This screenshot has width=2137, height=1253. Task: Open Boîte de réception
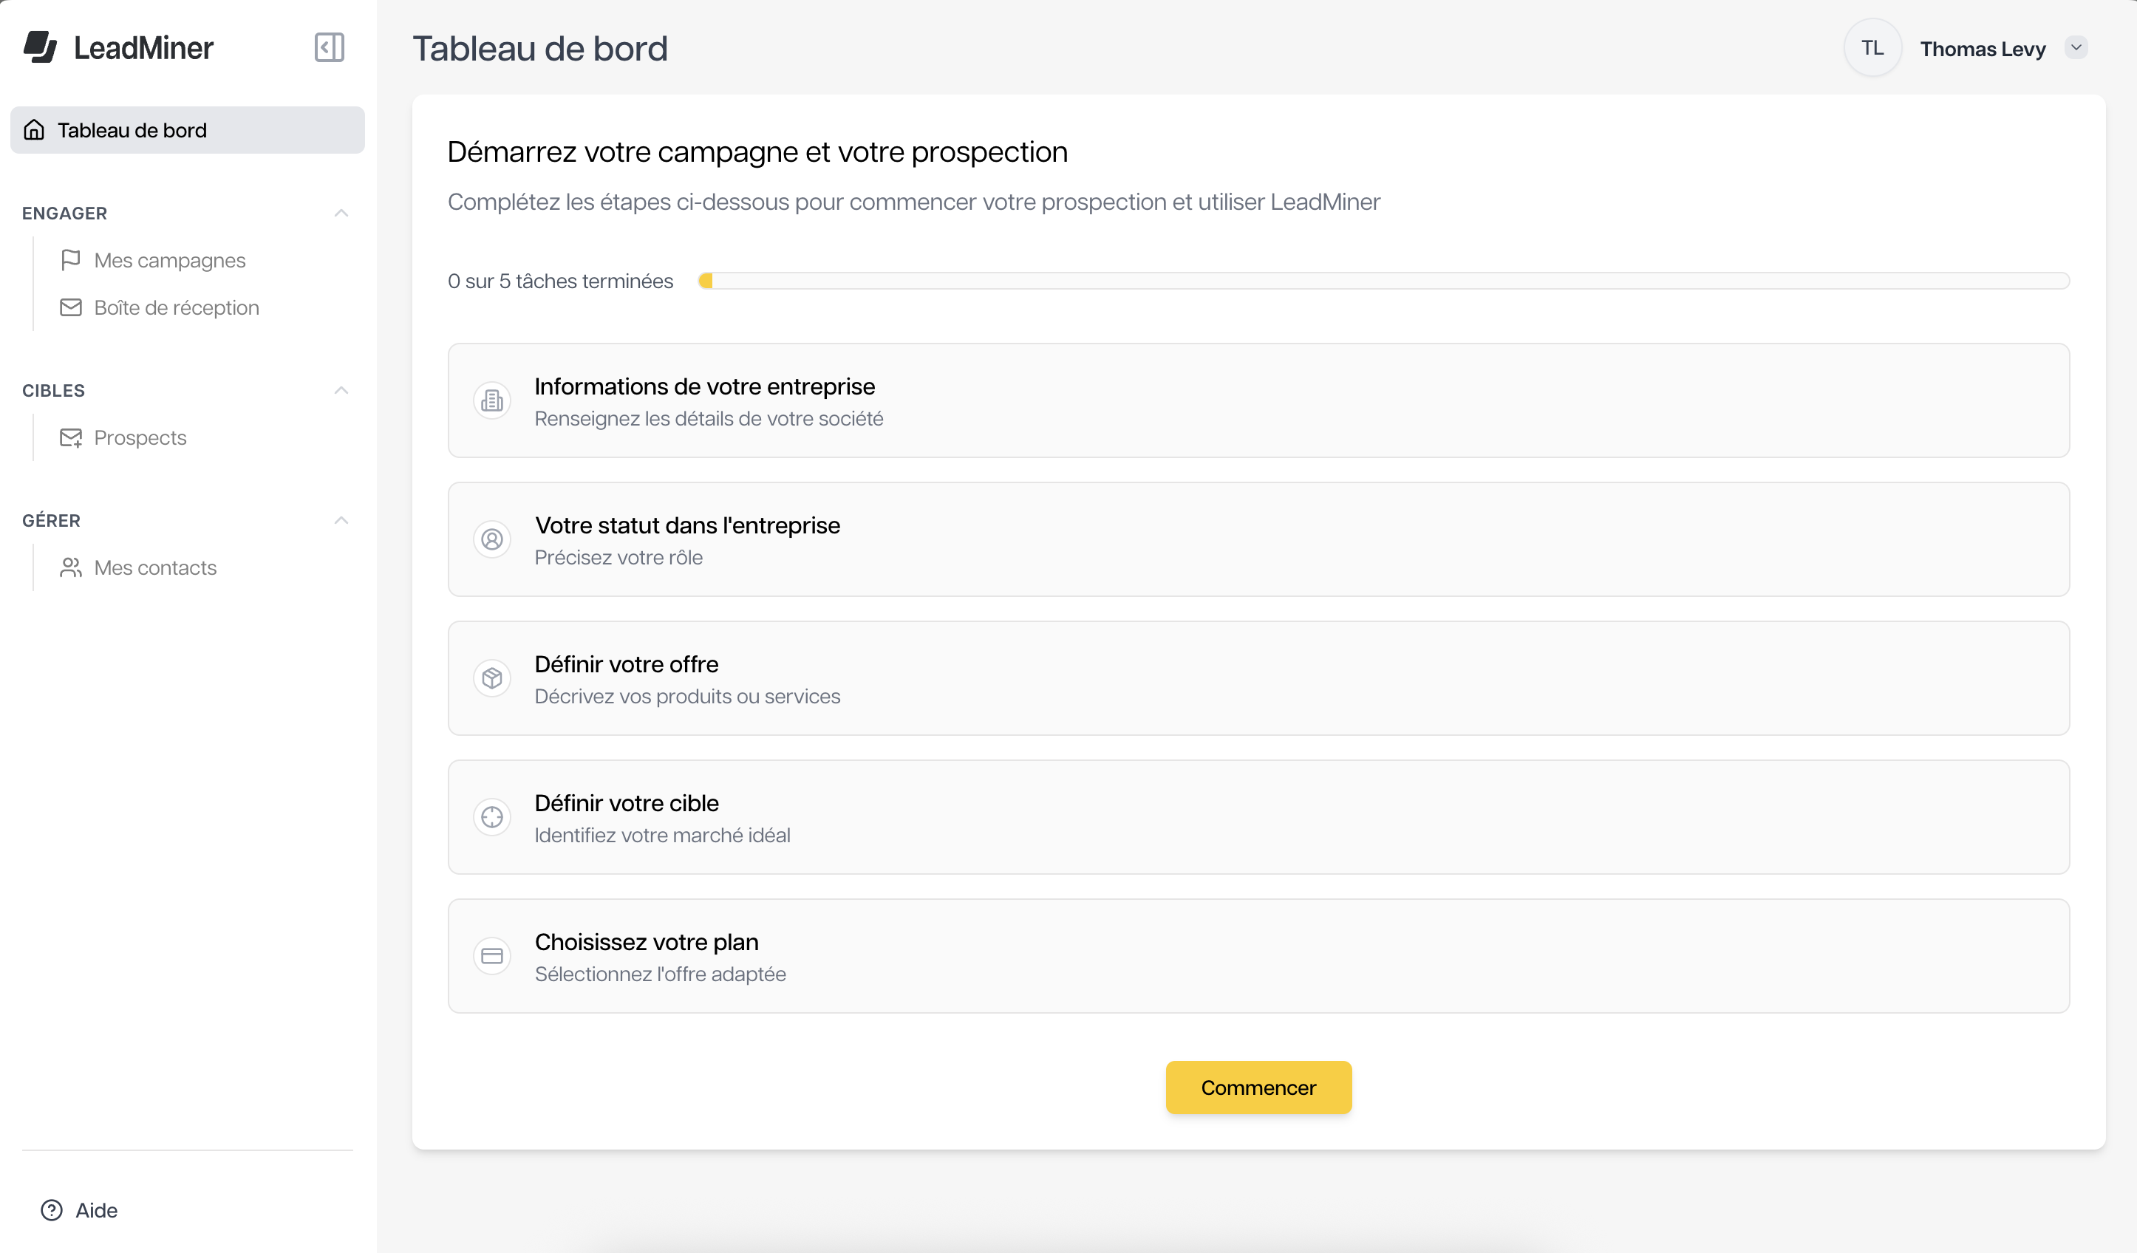tap(177, 308)
